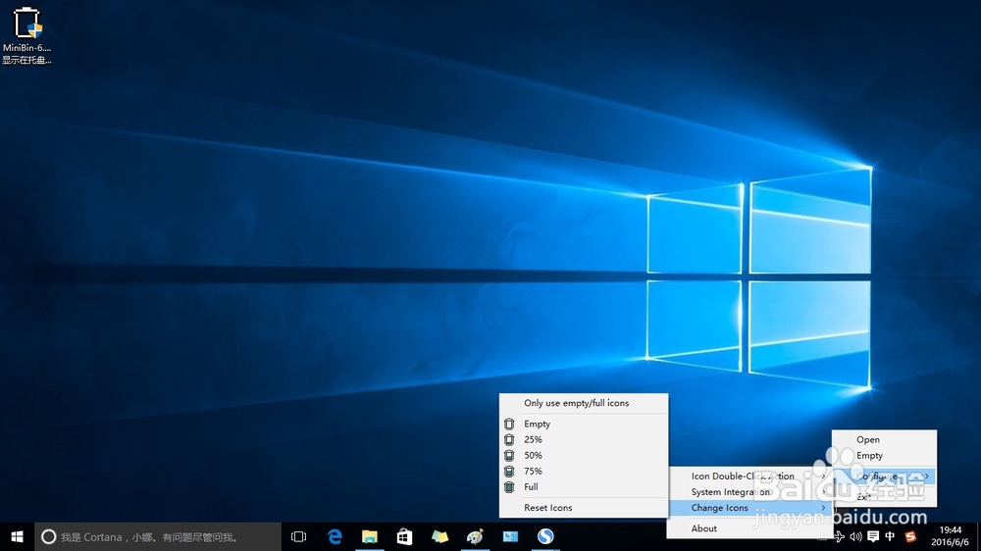
Task: Exit MiniBin from the tray menu
Action: [884, 497]
